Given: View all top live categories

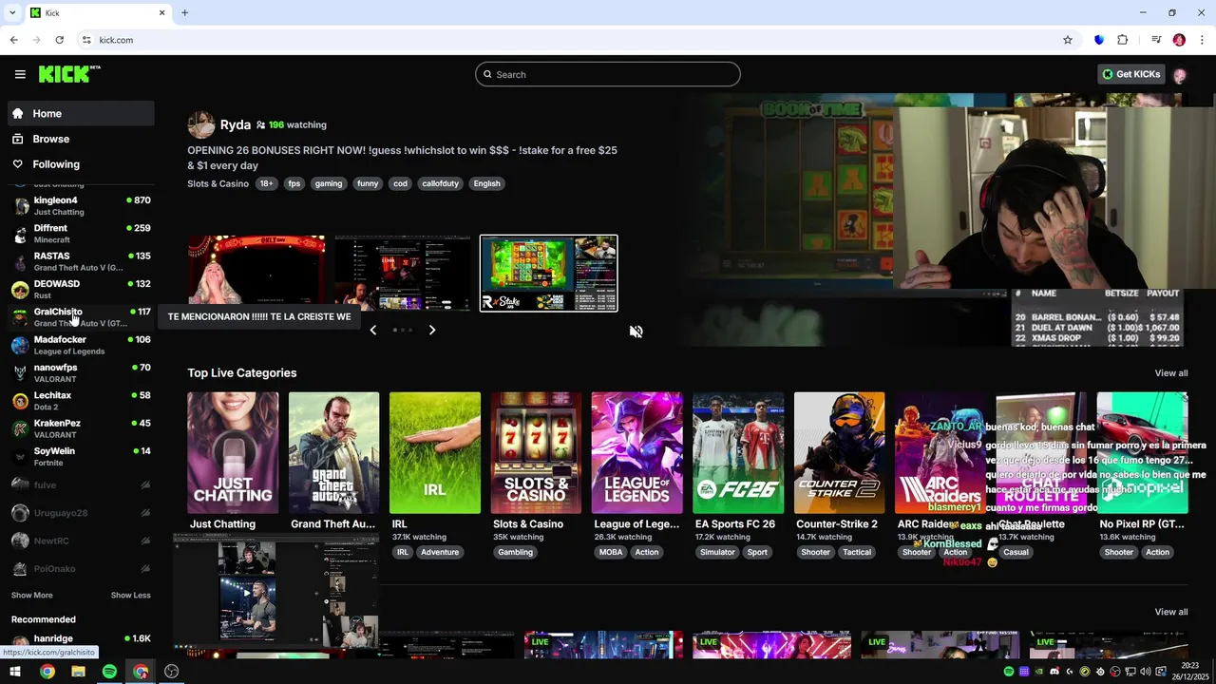Looking at the screenshot, I should coord(1171,373).
